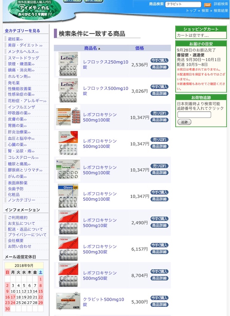Screen dimensions: 230x316
Task: Click the ショッピングカート header
Action: 201,29
